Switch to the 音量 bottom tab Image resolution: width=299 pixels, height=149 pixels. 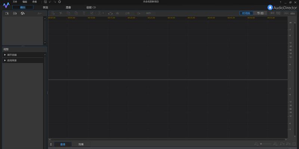point(63,144)
